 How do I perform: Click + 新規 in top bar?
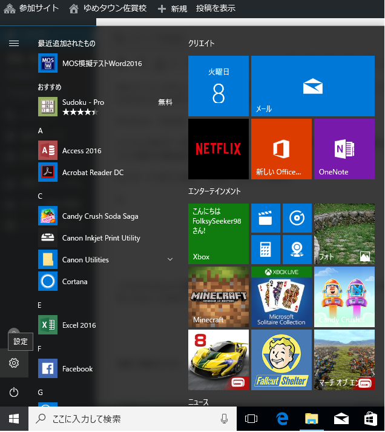click(173, 8)
